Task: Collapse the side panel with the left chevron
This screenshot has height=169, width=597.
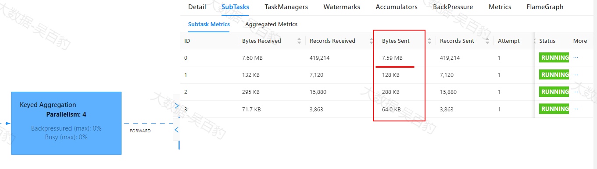Action: (x=177, y=129)
